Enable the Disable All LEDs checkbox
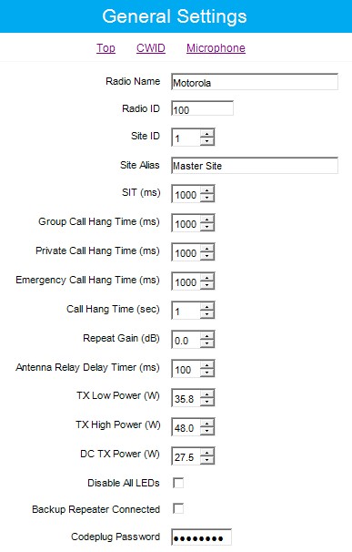 click(x=178, y=483)
